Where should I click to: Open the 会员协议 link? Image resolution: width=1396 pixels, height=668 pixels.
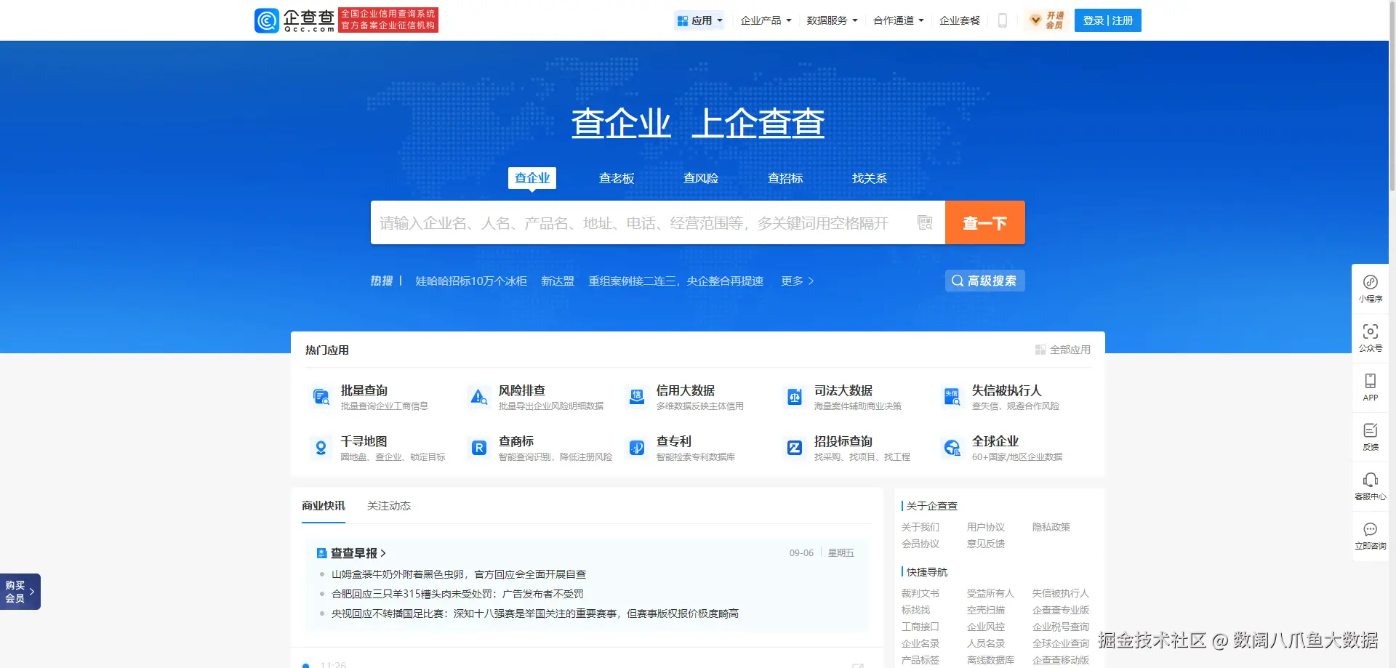coord(920,544)
